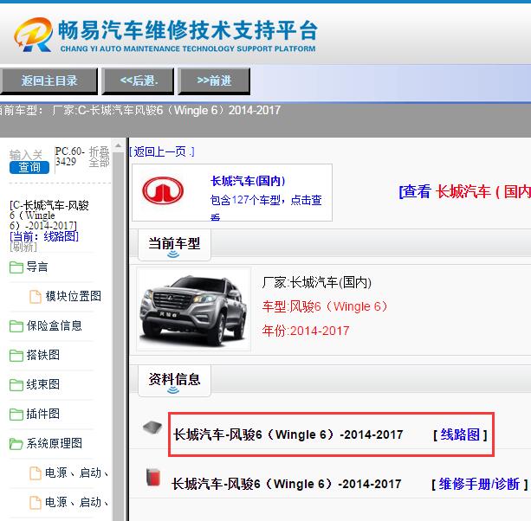The width and height of the screenshot is (531, 521).
Task: Click the blue 查询 search button
Action: tap(29, 168)
